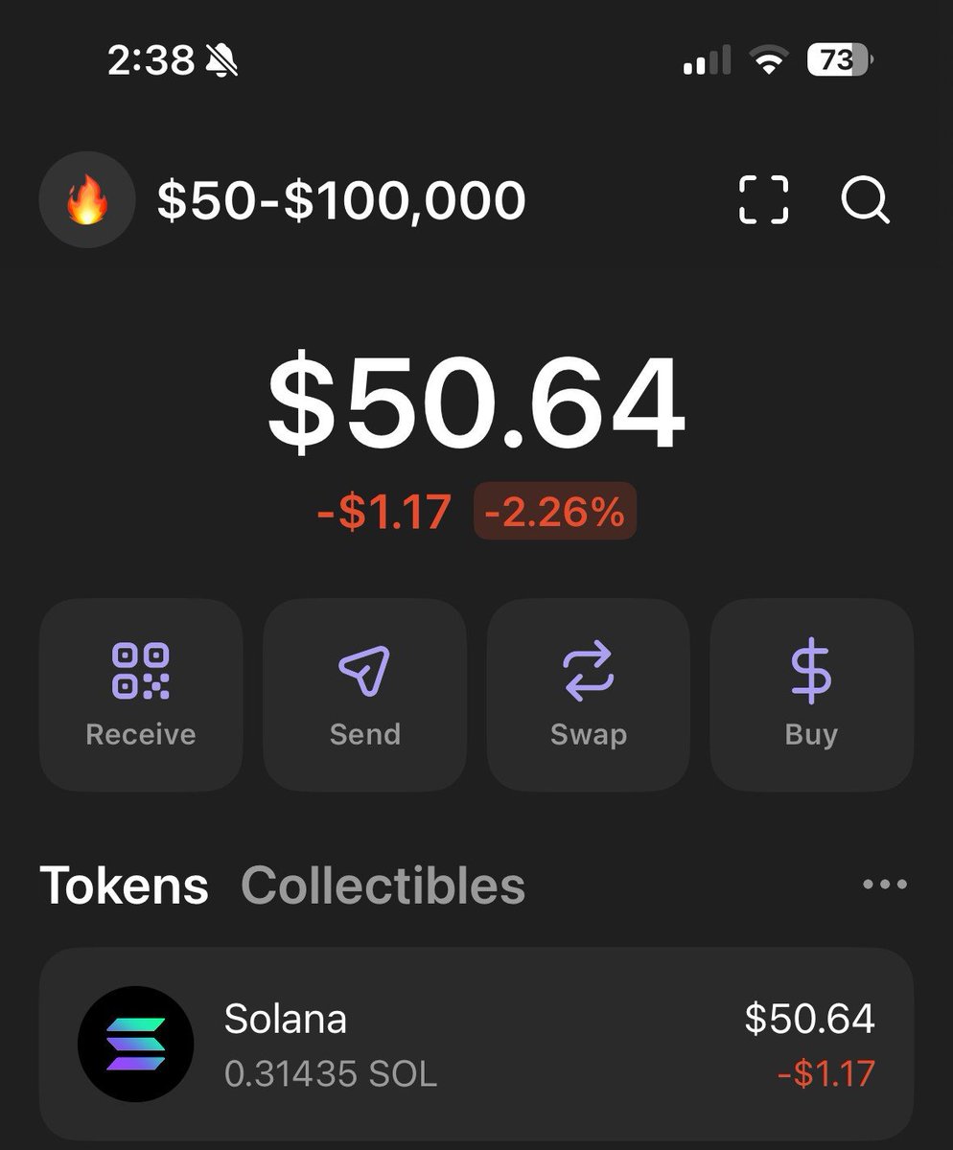The image size is (953, 1150).
Task: Tap the Receive QR code icon
Action: (x=141, y=671)
